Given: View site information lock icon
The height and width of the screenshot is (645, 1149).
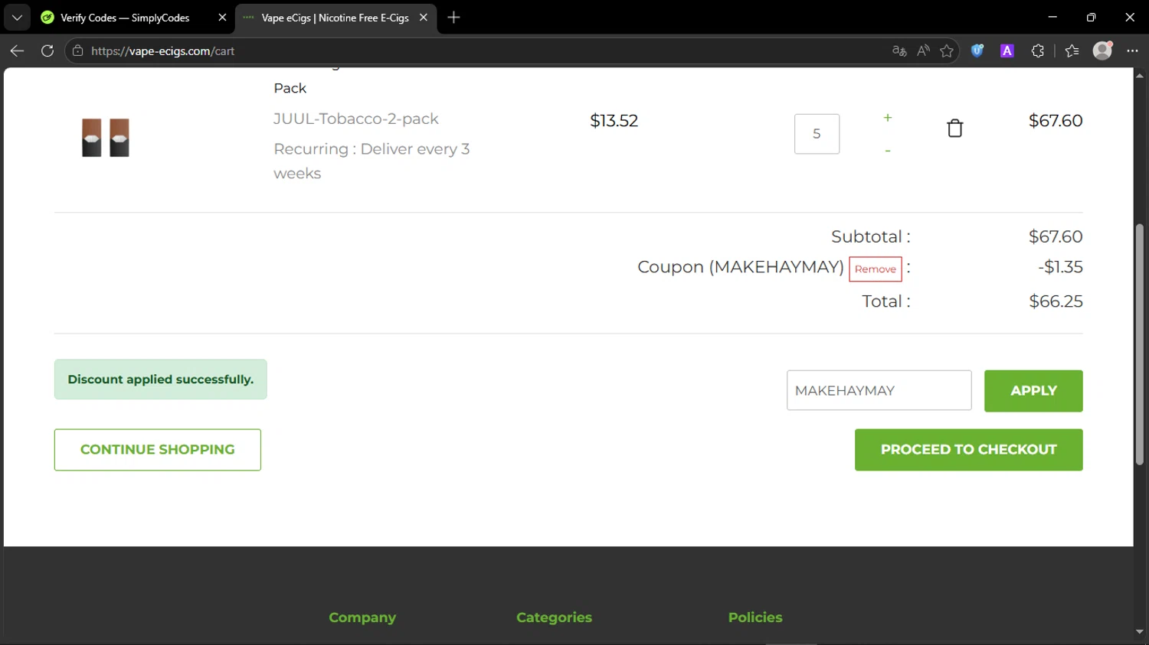Looking at the screenshot, I should tap(77, 51).
